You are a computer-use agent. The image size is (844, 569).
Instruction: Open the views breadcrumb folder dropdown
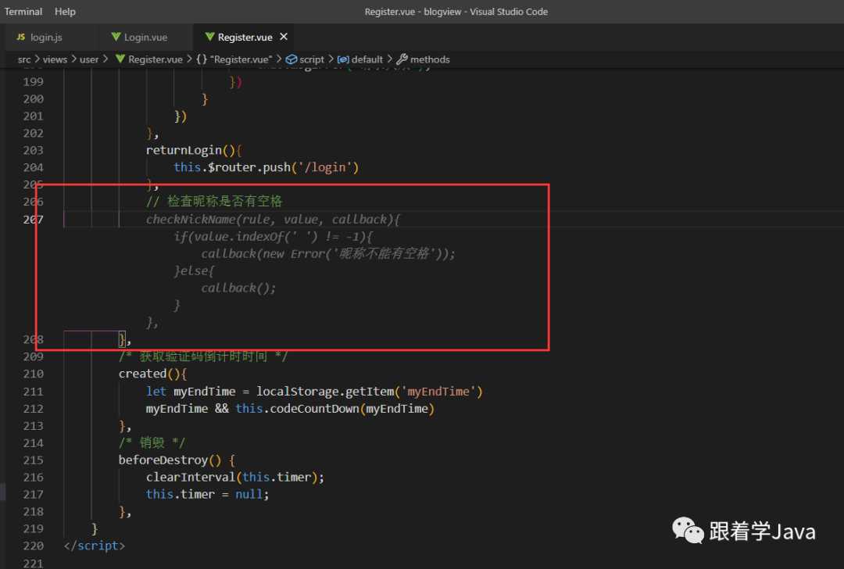point(55,59)
